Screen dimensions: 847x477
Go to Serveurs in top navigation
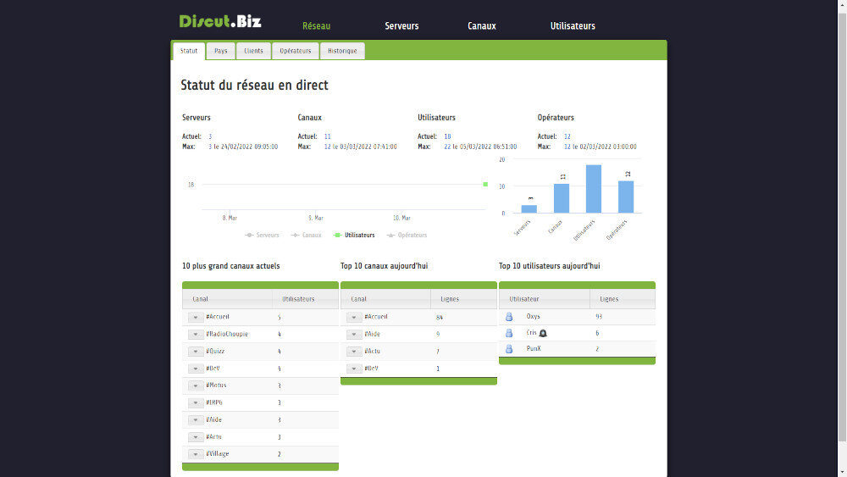[401, 25]
